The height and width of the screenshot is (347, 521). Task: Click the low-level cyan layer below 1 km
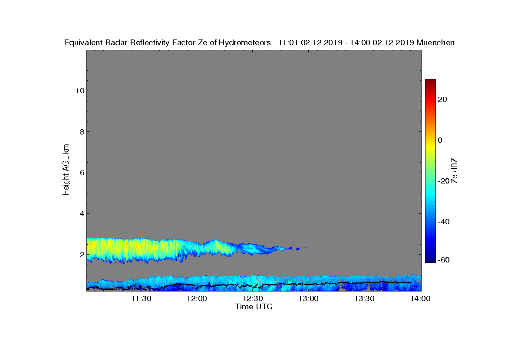254,282
